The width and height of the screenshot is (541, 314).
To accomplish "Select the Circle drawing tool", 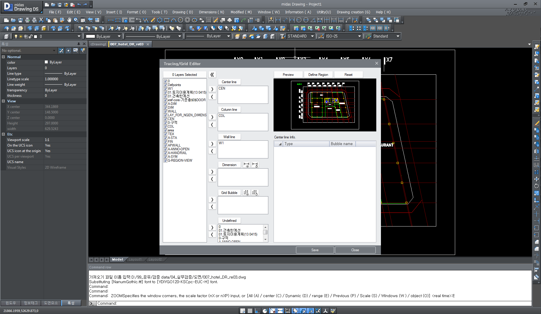I will click(x=181, y=20).
